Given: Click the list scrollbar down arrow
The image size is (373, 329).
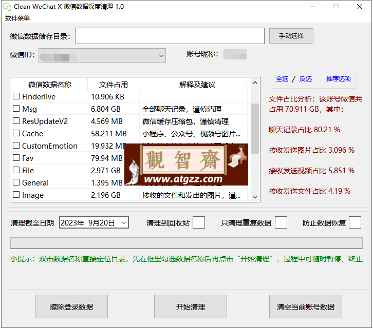Looking at the screenshot, I should click(255, 197).
